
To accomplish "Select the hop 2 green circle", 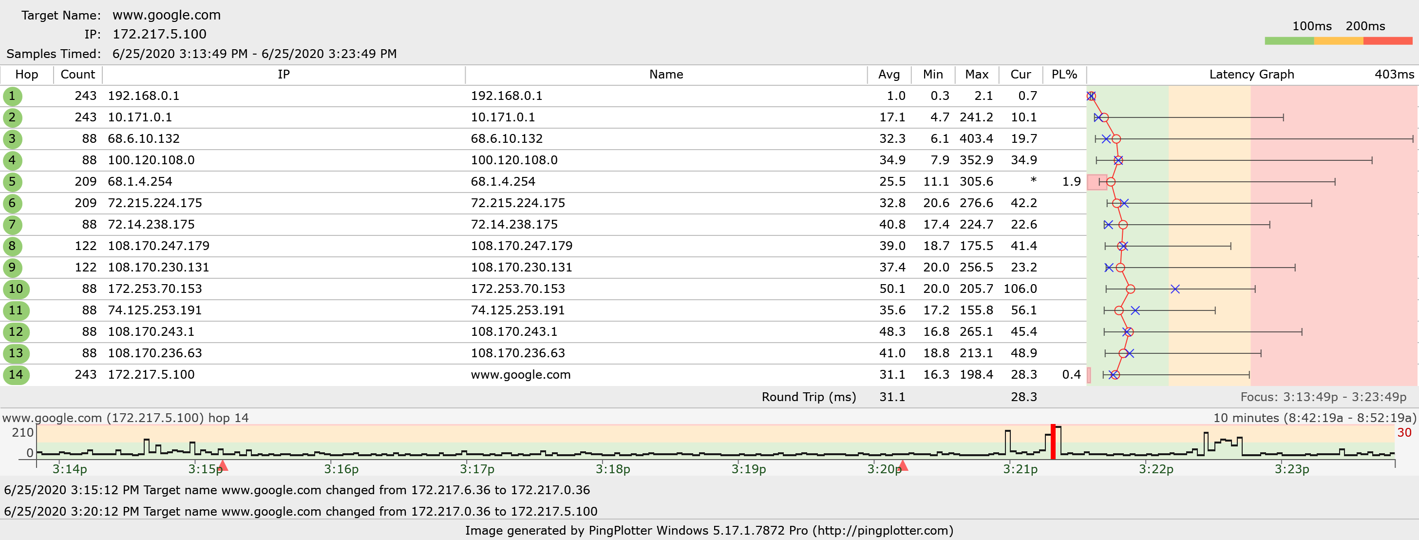I will tap(12, 117).
